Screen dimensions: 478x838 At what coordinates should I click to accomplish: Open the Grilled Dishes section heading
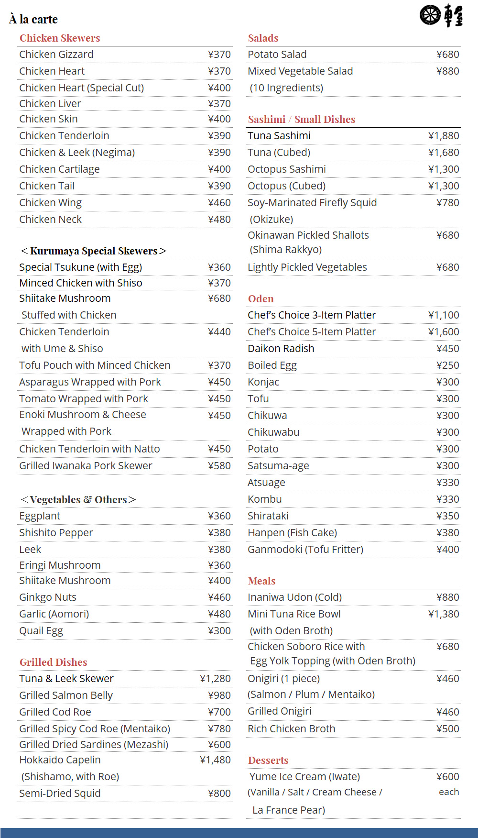(x=54, y=662)
